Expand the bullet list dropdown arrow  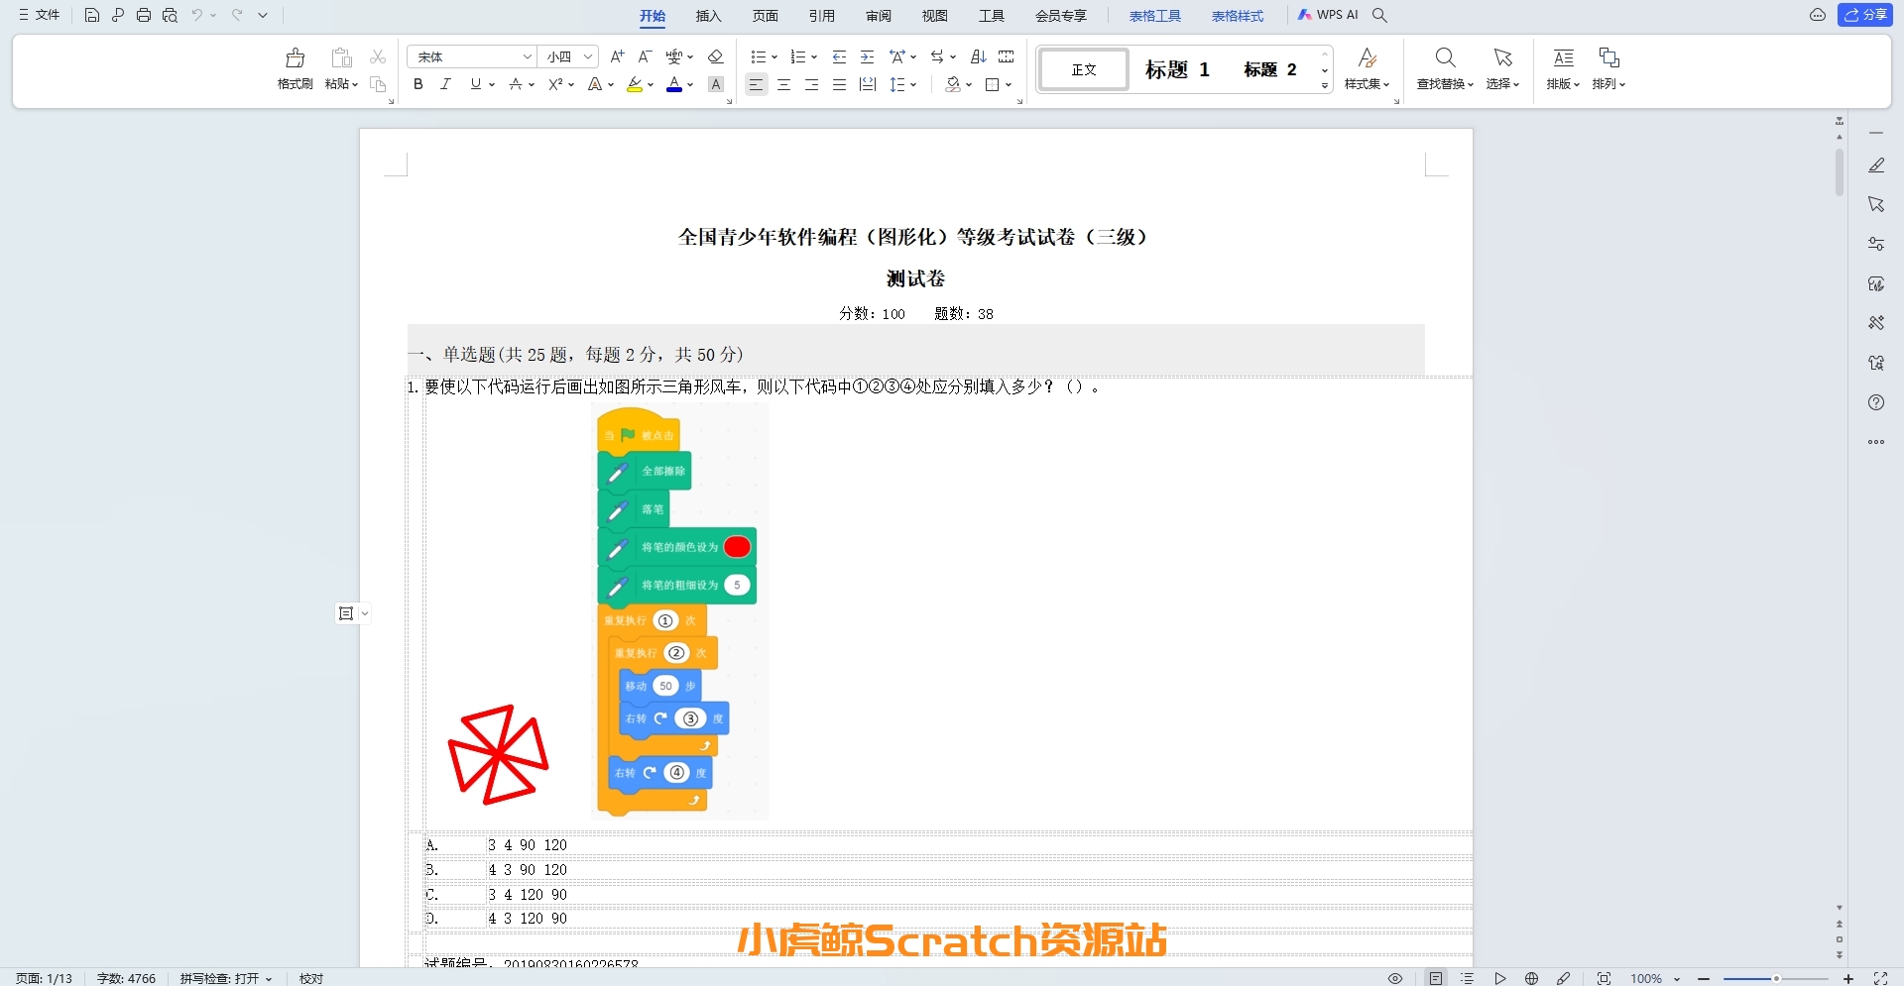click(x=774, y=57)
